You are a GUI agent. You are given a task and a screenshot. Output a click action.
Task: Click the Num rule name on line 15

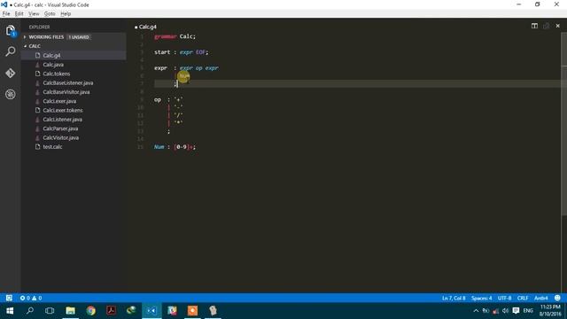coord(159,147)
